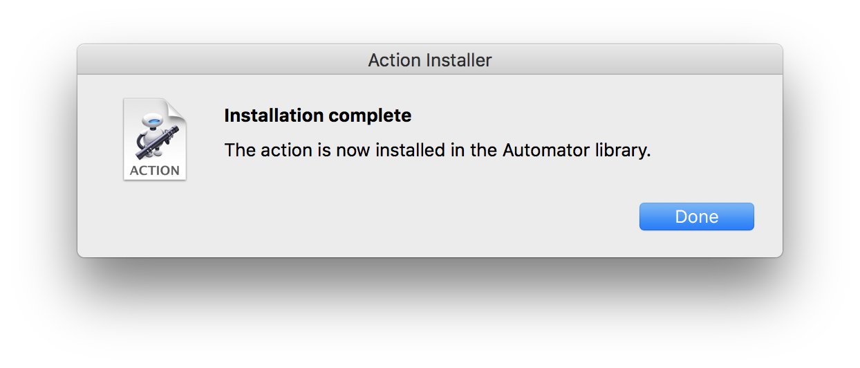Click the empty dialog area below the icon
Image resolution: width=860 pixels, height=368 pixels.
point(155,221)
